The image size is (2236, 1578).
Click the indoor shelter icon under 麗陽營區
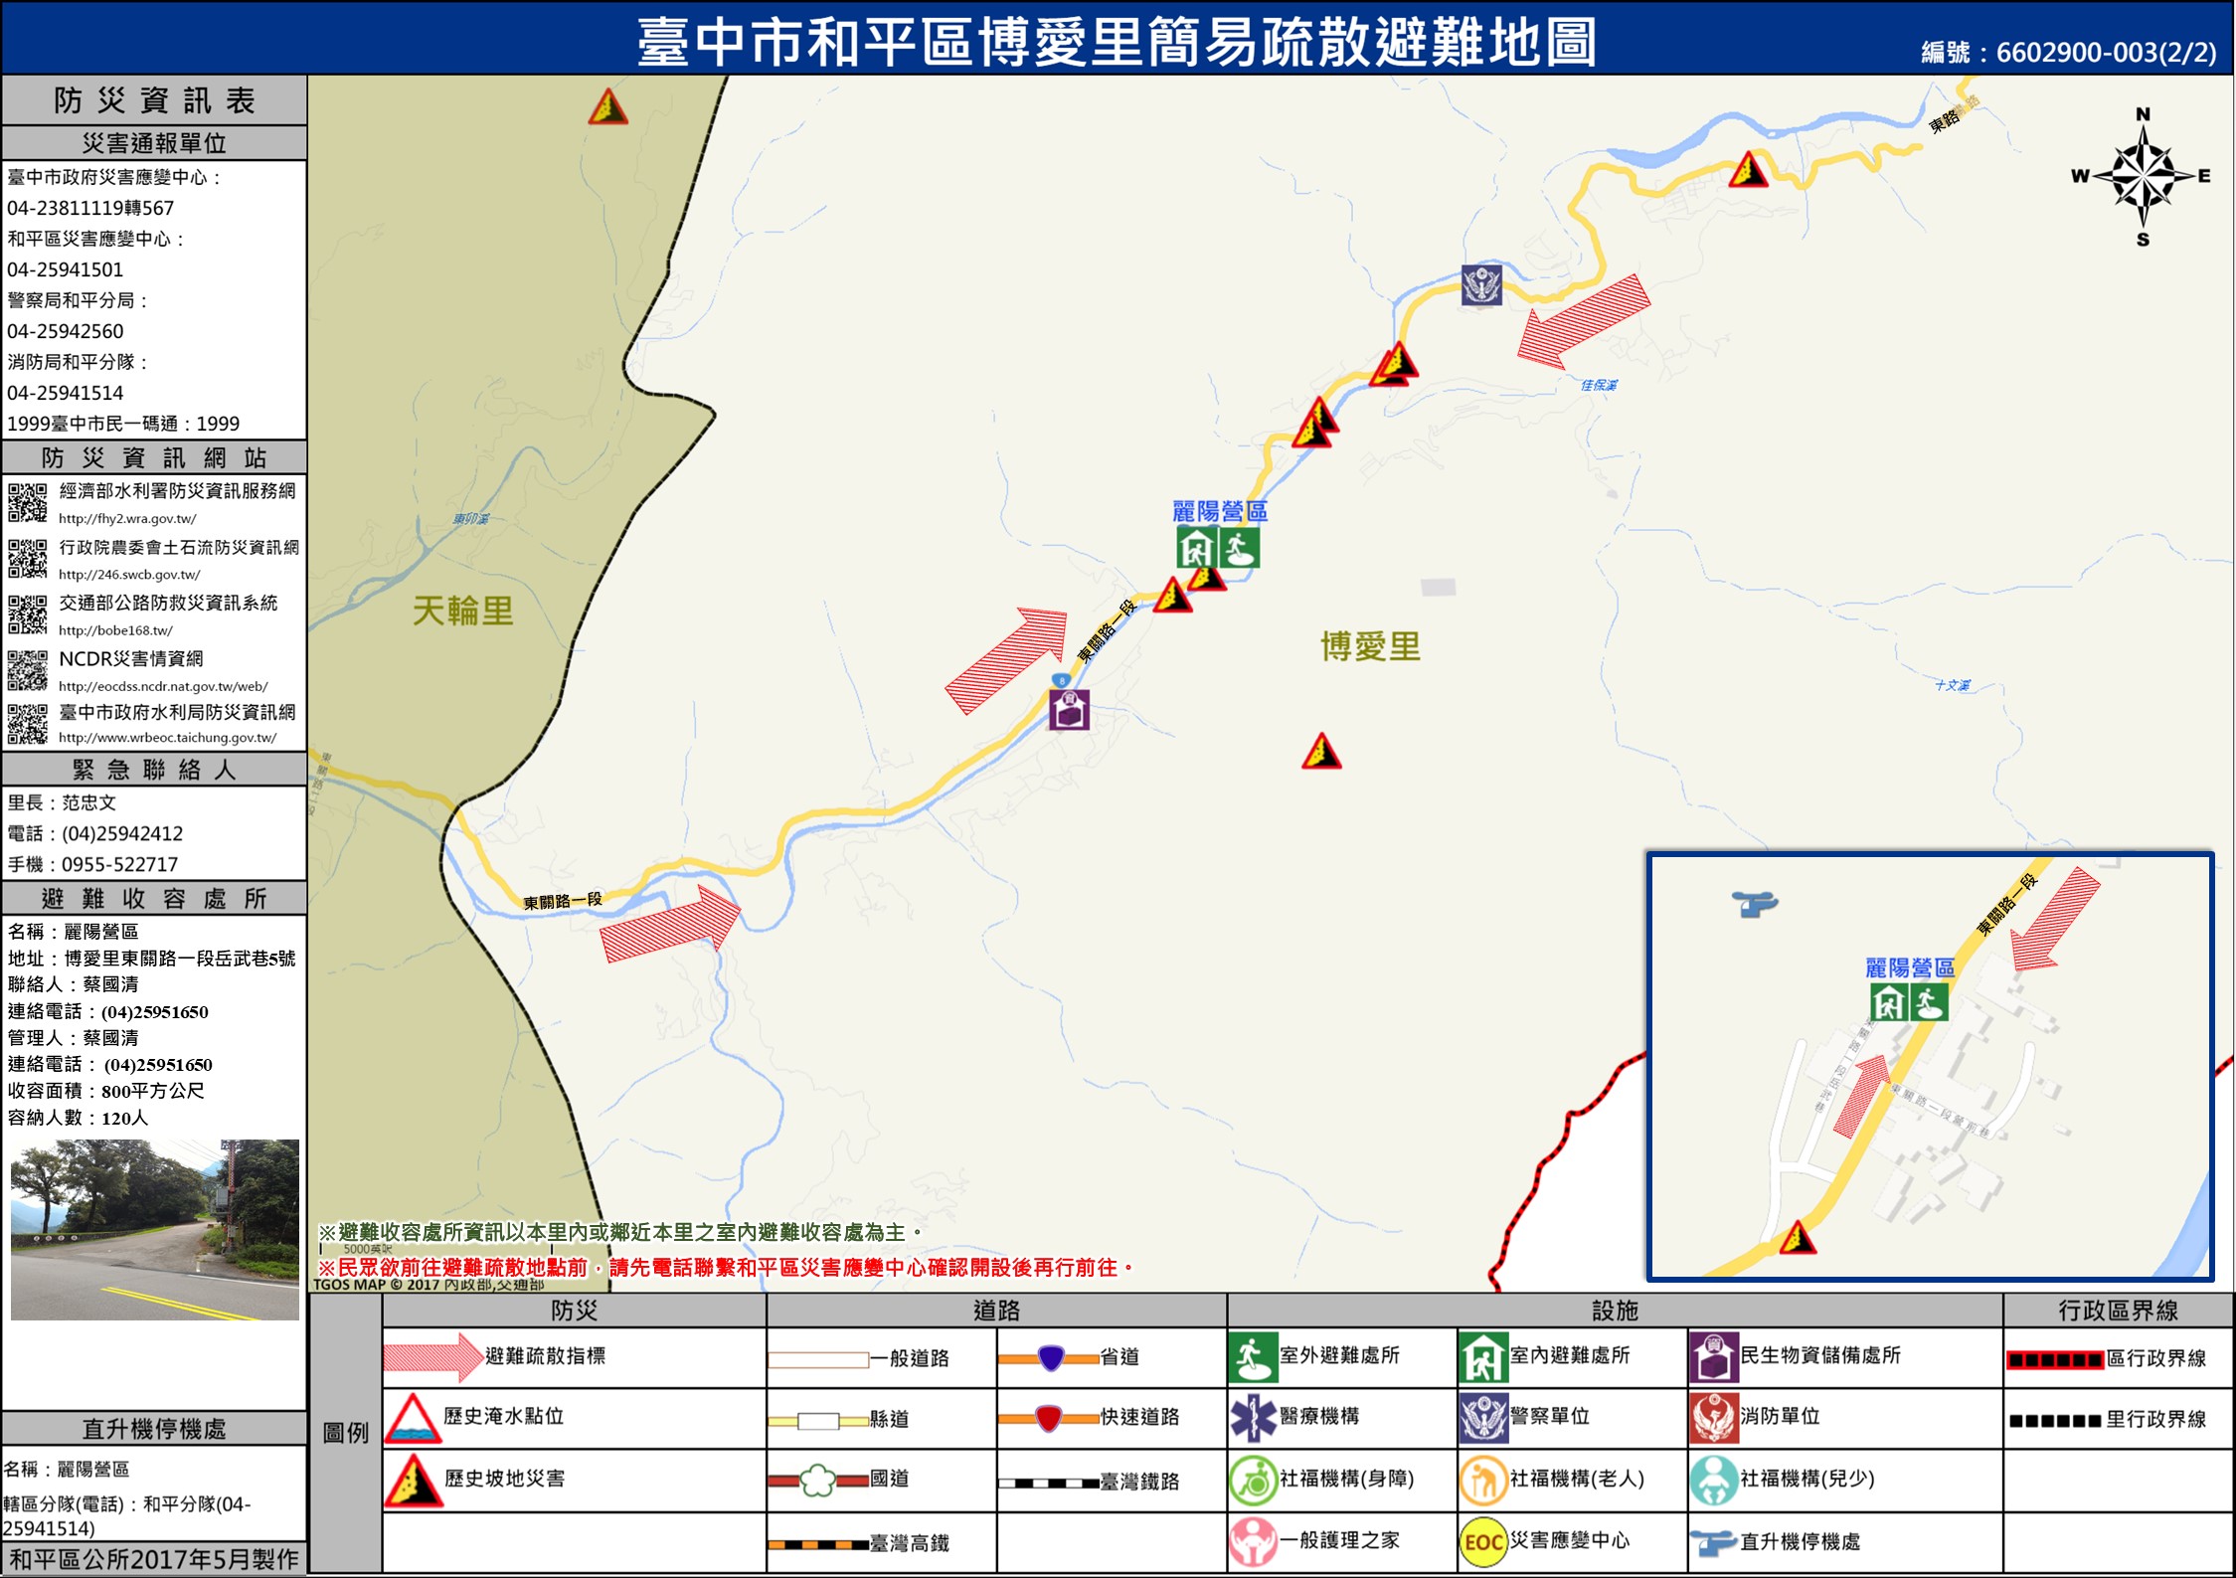pos(1197,548)
